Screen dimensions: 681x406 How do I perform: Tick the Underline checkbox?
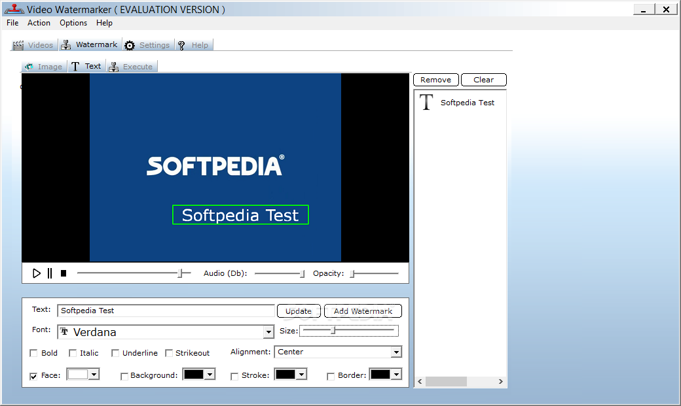(x=115, y=353)
